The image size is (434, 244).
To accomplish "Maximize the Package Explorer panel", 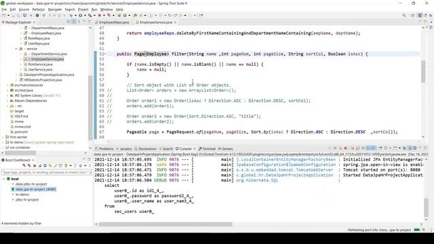I will click(x=89, y=22).
